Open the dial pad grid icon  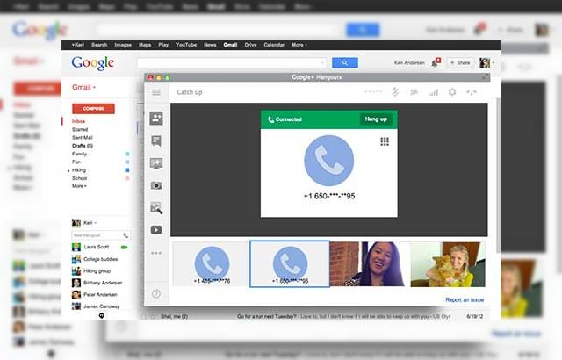(x=384, y=141)
